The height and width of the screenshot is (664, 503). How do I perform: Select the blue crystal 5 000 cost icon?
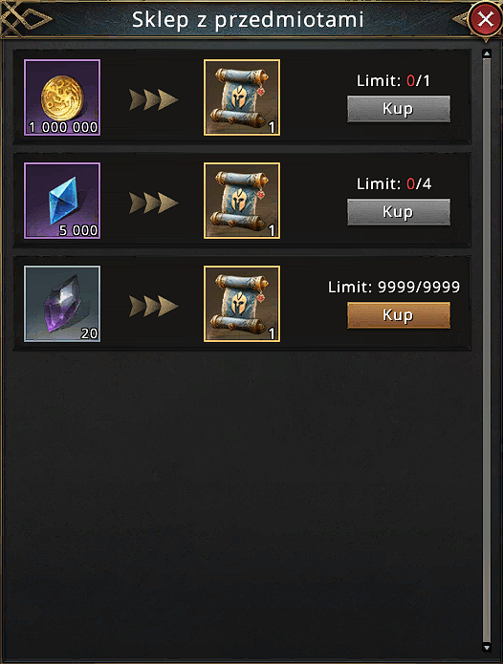coord(62,201)
